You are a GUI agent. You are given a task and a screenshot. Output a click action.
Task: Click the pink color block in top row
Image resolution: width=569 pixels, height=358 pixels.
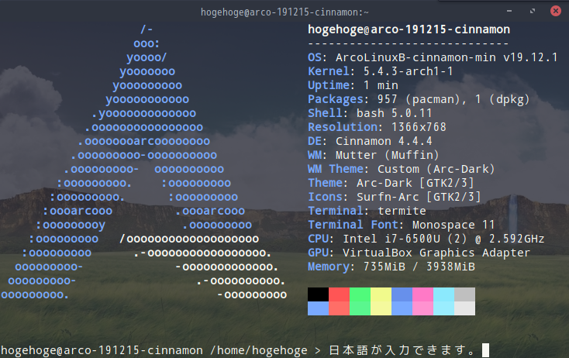click(422, 294)
